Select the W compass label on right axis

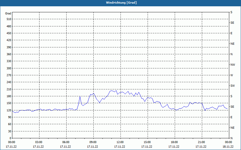(x=232, y=75)
